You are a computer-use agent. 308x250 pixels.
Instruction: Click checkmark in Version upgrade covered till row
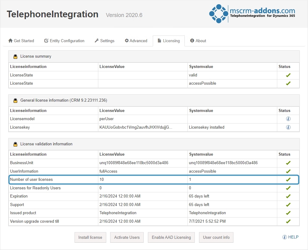click(288, 221)
